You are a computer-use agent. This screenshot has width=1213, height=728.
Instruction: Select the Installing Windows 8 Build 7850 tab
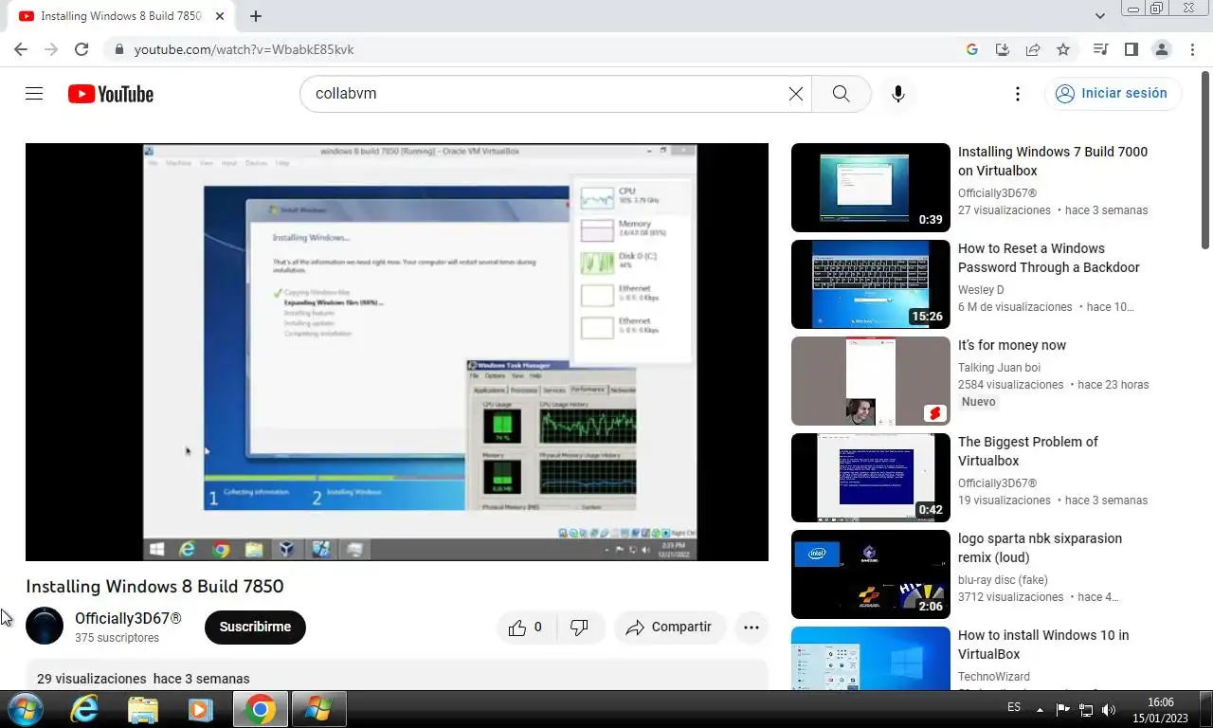click(121, 16)
